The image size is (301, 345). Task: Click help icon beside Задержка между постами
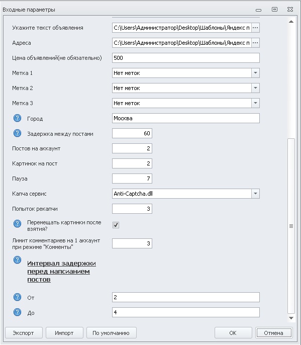pos(17,133)
